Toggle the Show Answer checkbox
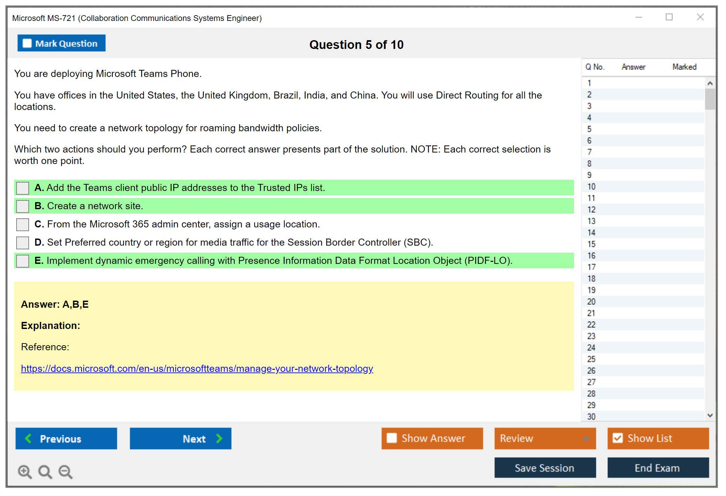This screenshot has height=496, width=726. (x=392, y=438)
